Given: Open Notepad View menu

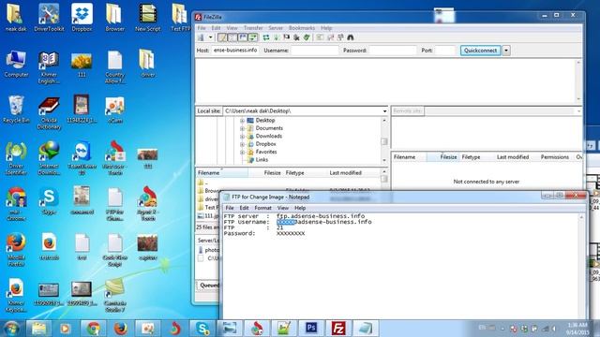Looking at the screenshot, I should [x=283, y=208].
